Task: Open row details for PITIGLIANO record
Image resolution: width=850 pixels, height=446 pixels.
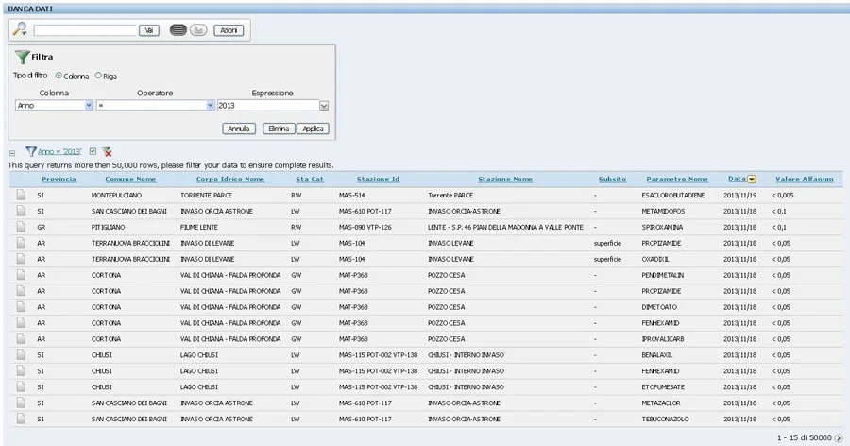Action: click(x=21, y=227)
